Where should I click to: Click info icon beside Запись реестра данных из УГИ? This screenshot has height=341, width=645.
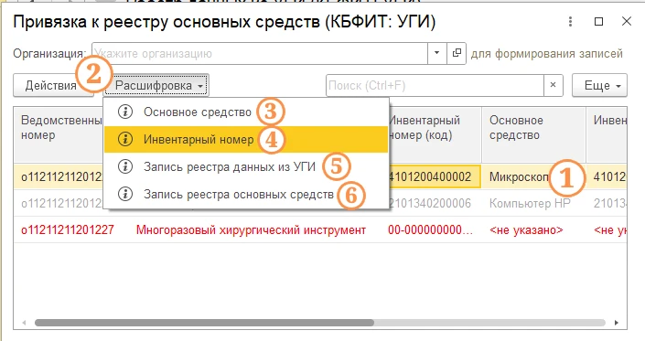click(125, 166)
